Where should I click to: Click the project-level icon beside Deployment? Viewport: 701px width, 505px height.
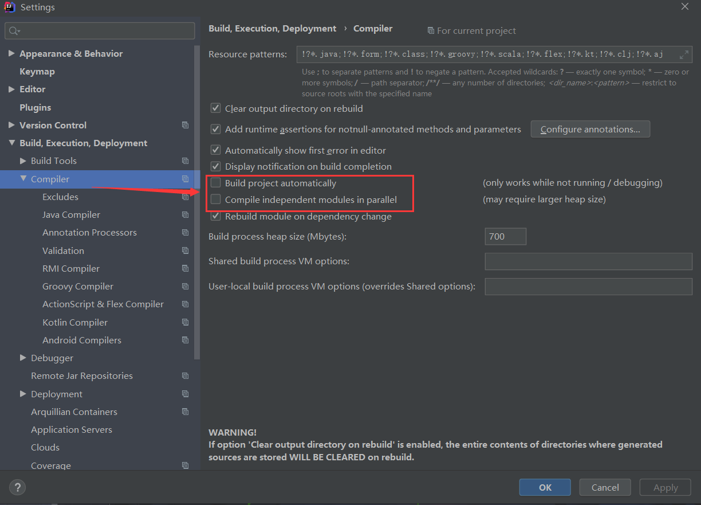[185, 394]
